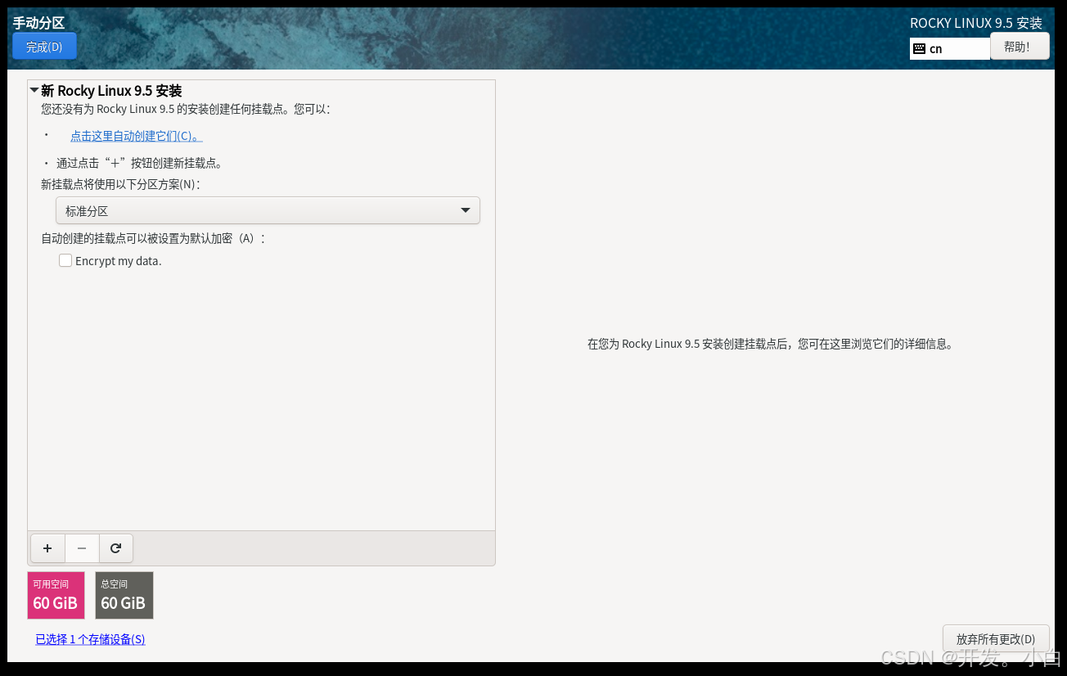The image size is (1067, 676).
Task: Click the plus icon to add a mount point
Action: (47, 548)
